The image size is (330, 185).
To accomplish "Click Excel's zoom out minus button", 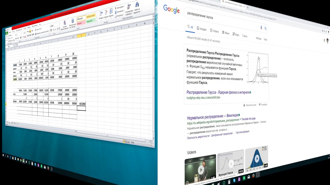I will 136,143.
